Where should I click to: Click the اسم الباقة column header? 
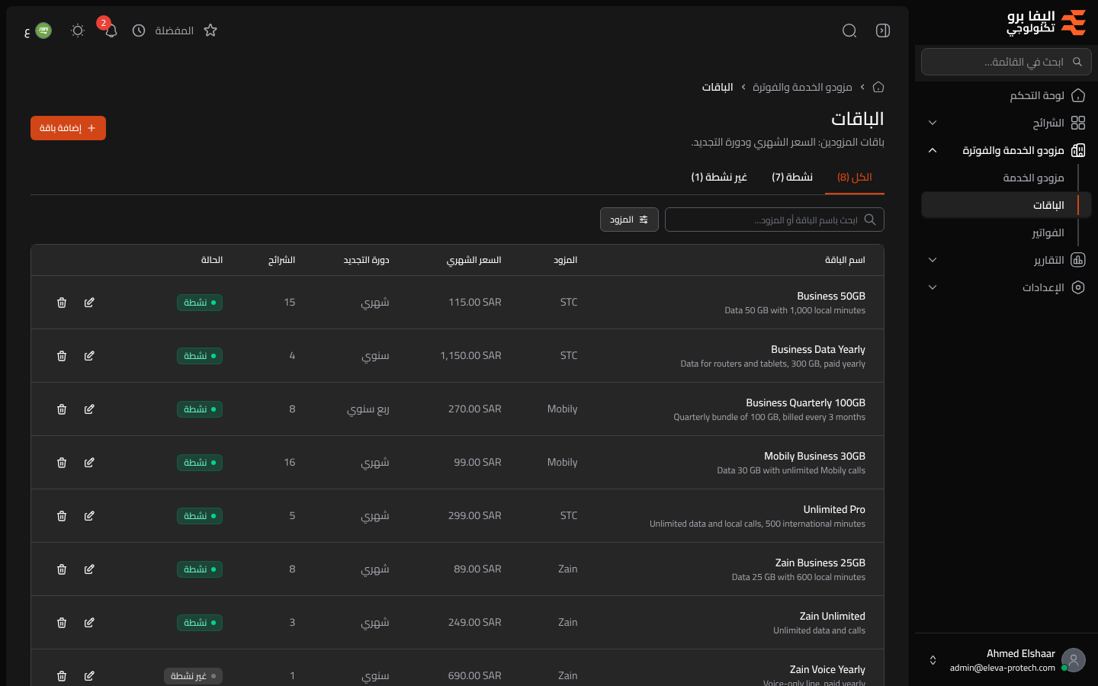coord(845,260)
